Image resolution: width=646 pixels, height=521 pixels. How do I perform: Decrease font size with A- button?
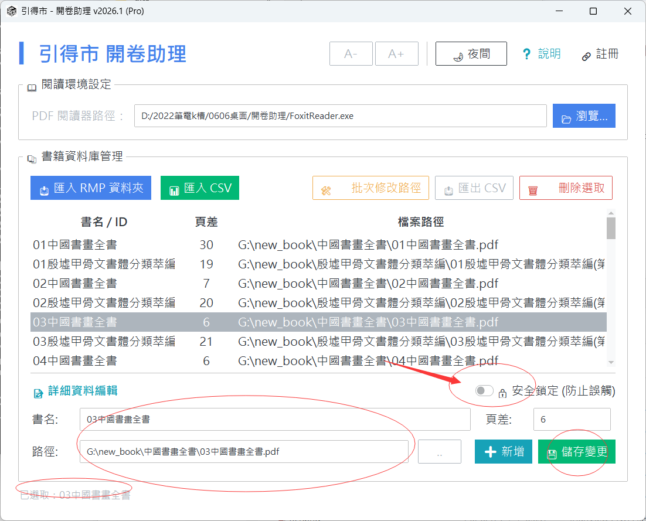pyautogui.click(x=351, y=54)
